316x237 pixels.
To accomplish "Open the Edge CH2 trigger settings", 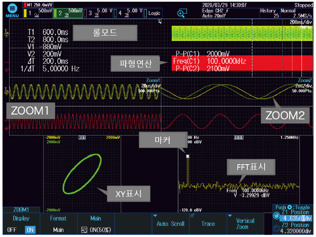I will tap(230, 13).
